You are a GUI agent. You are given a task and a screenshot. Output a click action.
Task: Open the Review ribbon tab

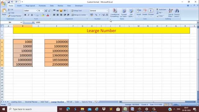60,6
